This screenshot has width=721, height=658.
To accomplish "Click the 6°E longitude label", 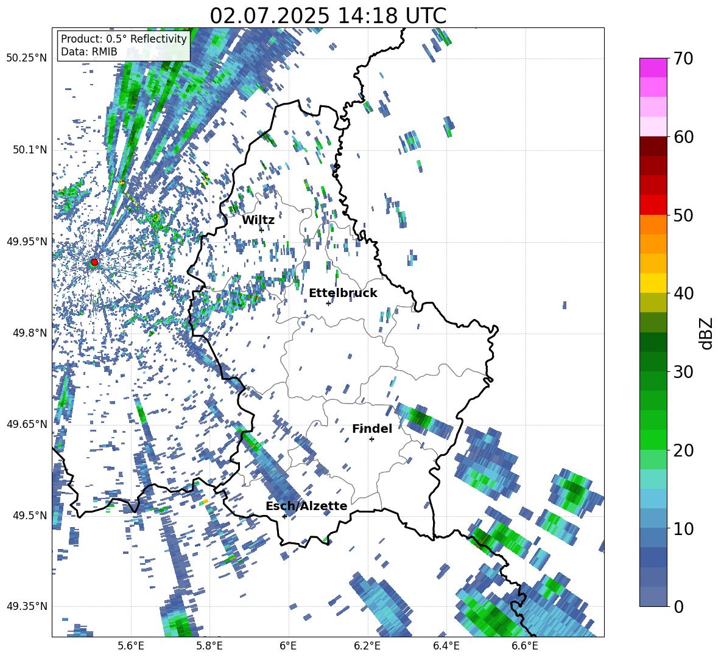I will tap(288, 646).
